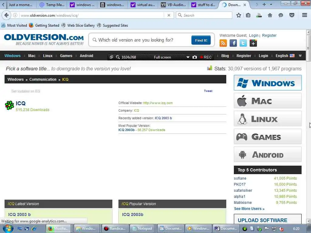
Task: Go to Firefox home page icon
Action: pos(270,15)
